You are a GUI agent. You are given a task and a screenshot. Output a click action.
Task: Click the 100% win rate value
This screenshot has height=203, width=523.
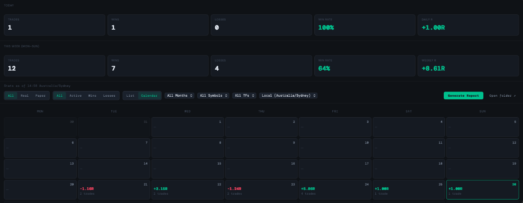pos(326,27)
